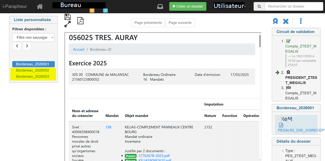
Task: Select Bordereau_2026003 in the list
Action: pos(32,77)
